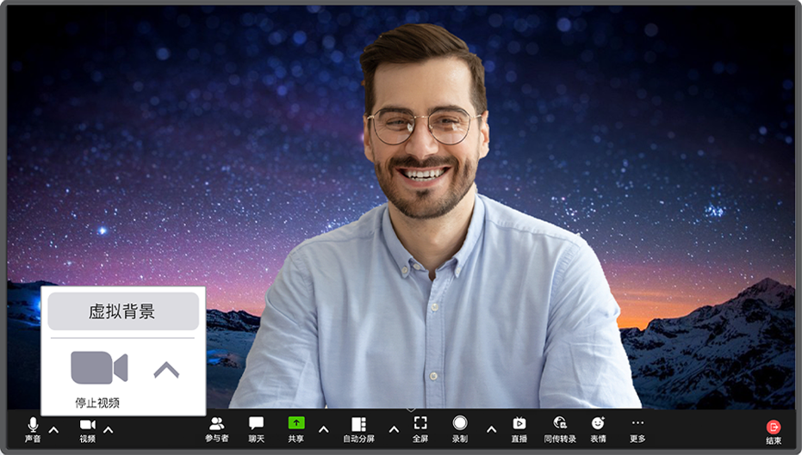Open 同传转录 transcription icon

560,423
